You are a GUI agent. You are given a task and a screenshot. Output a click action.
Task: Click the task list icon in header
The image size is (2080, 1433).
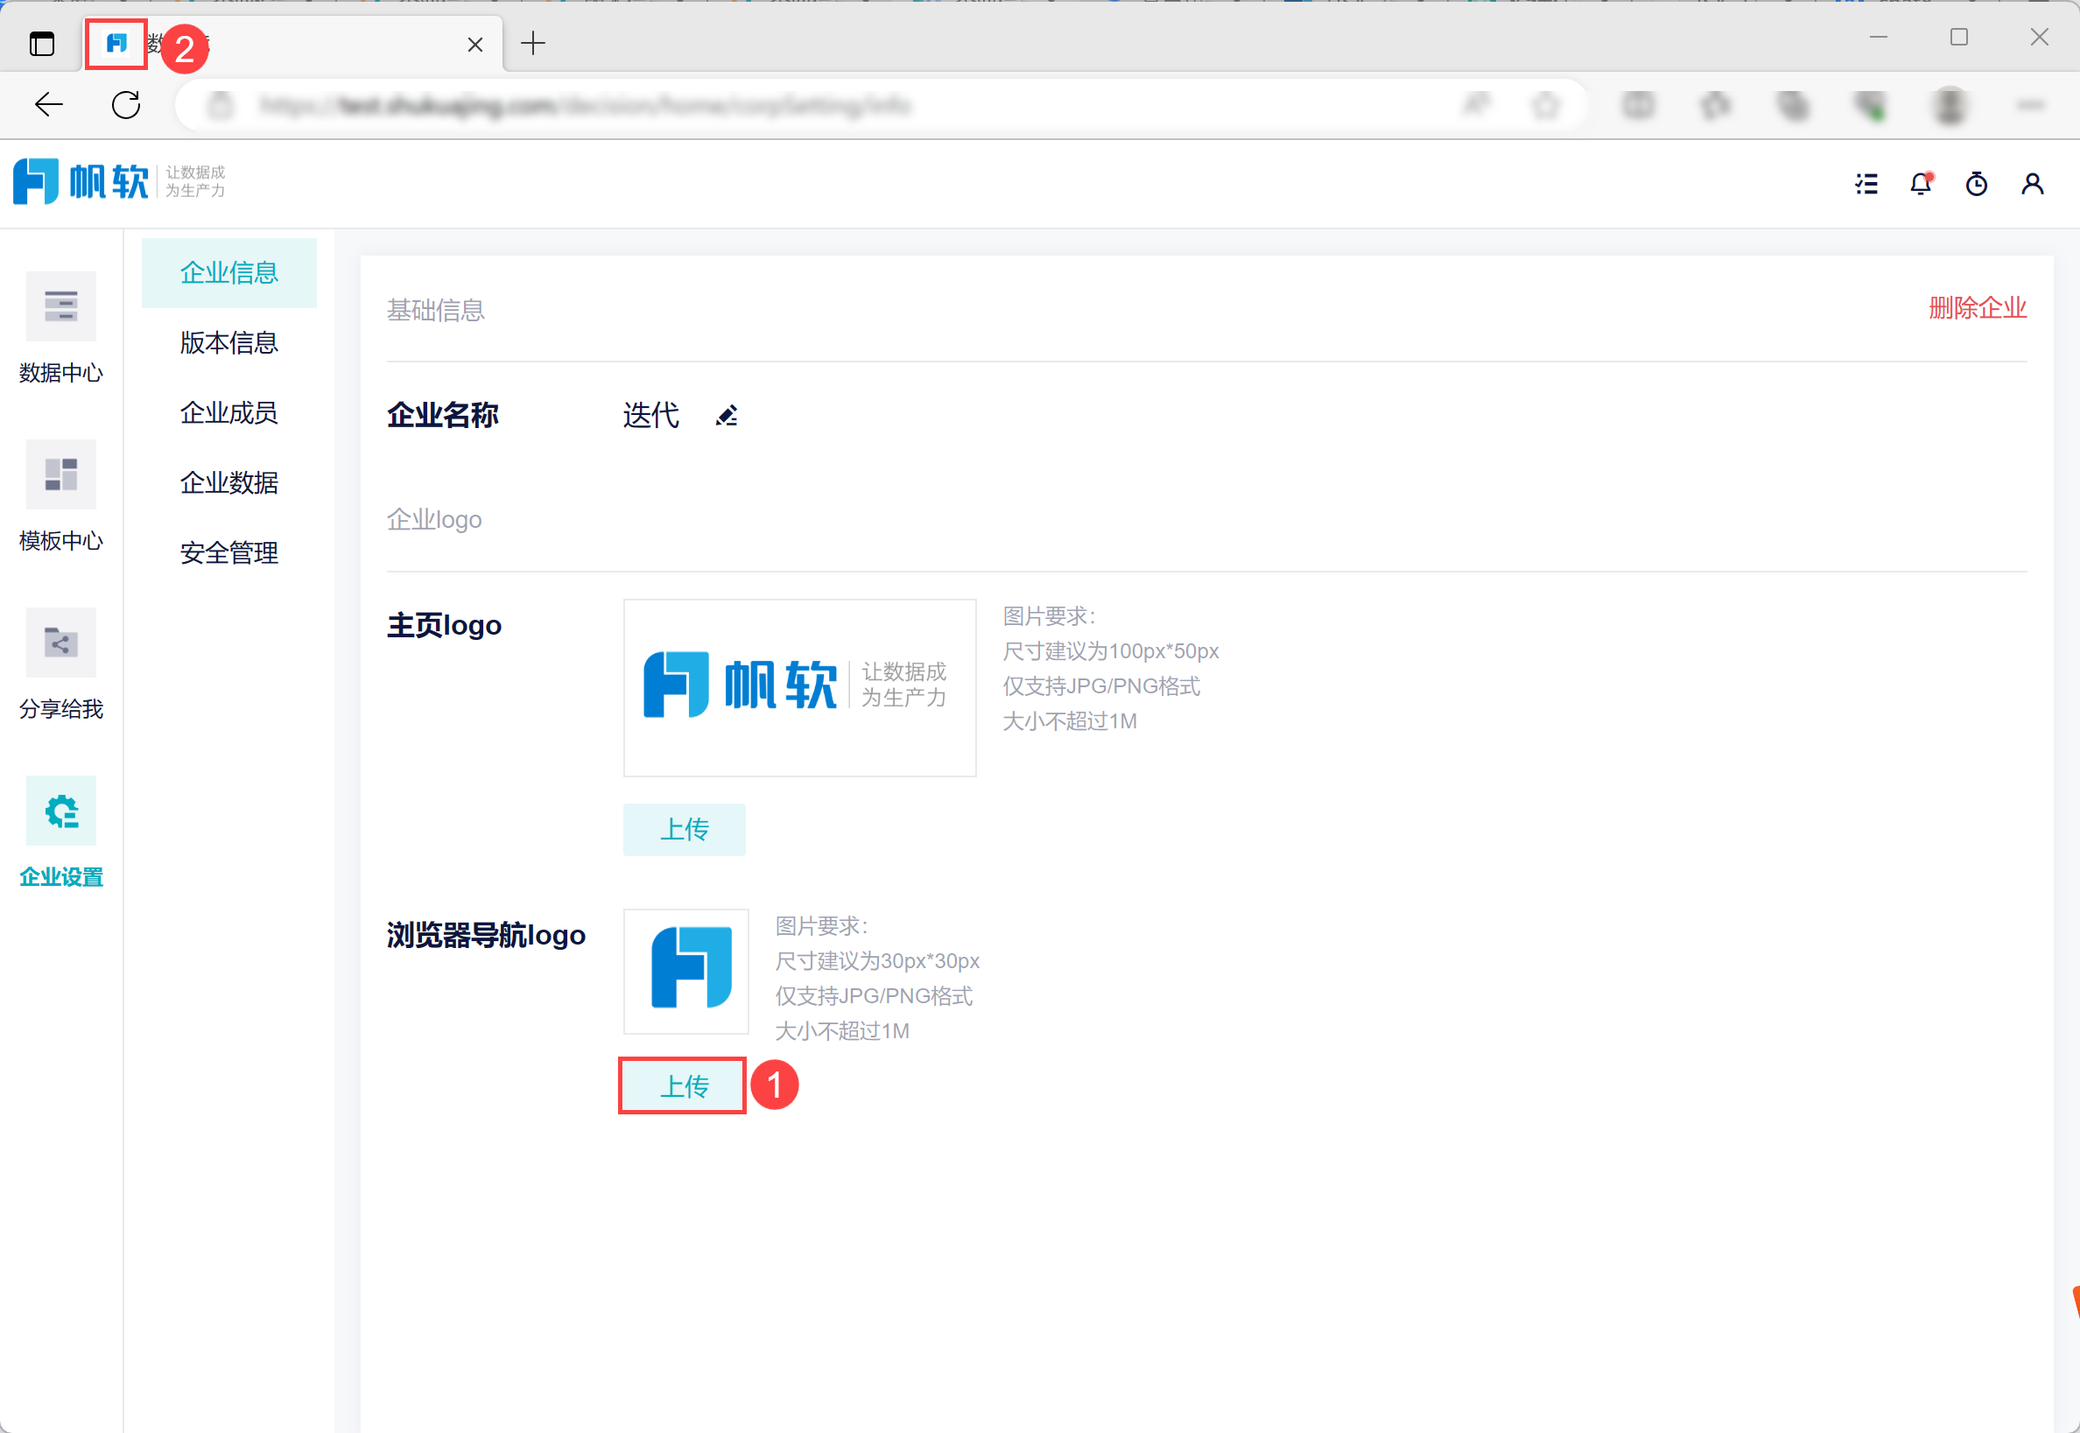click(1866, 184)
